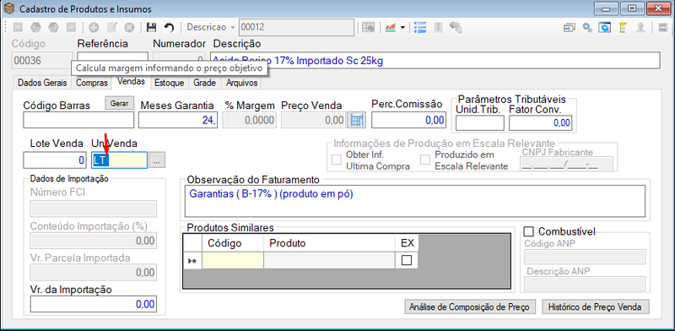The height and width of the screenshot is (331, 675).
Task: Select the Vendas tab
Action: pyautogui.click(x=131, y=81)
